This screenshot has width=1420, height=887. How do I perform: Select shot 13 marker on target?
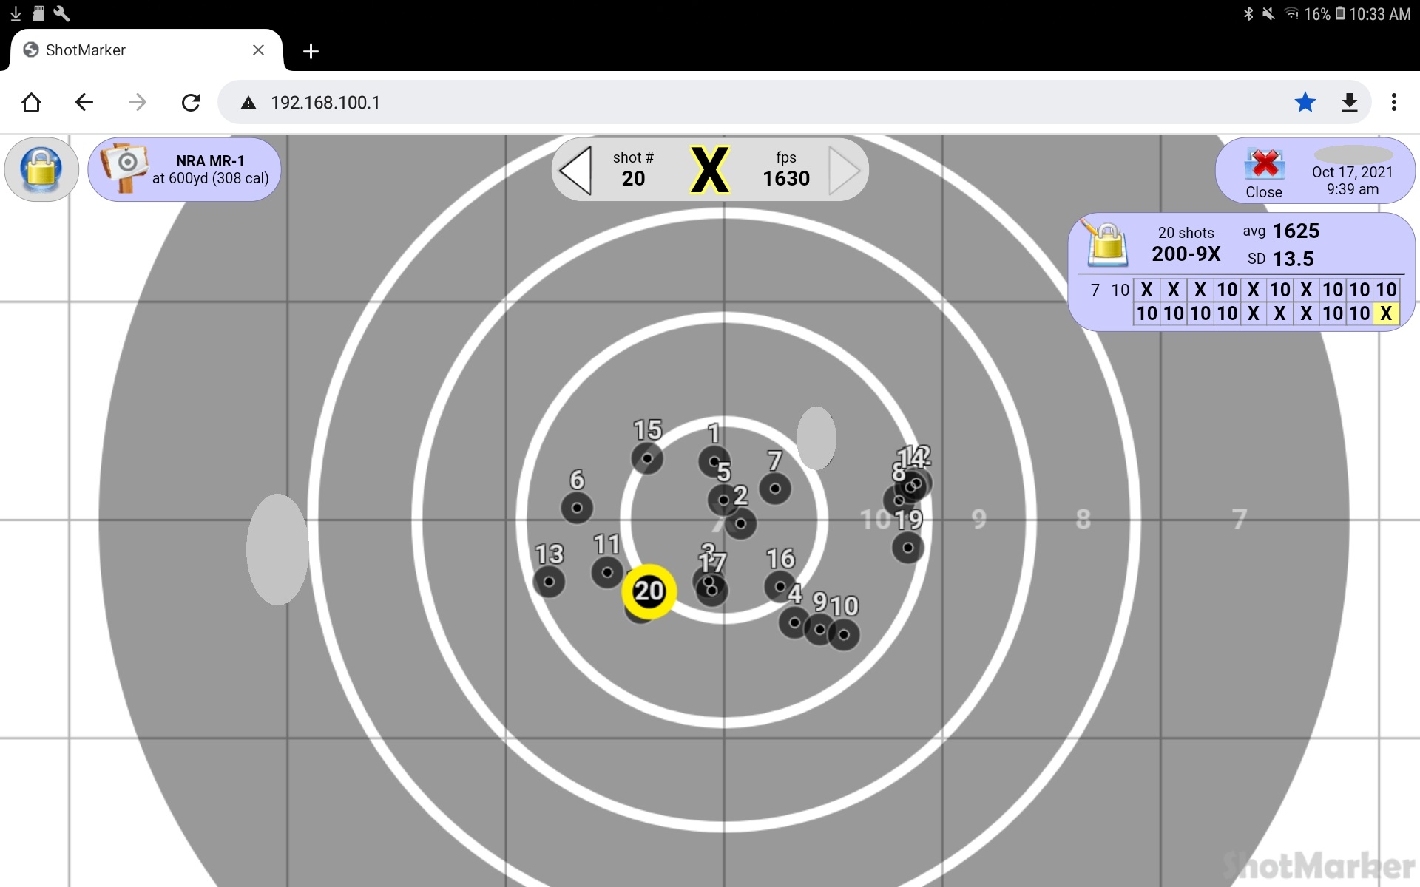click(549, 582)
